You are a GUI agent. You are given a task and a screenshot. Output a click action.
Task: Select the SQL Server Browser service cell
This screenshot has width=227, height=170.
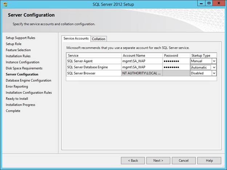[x=93, y=73]
